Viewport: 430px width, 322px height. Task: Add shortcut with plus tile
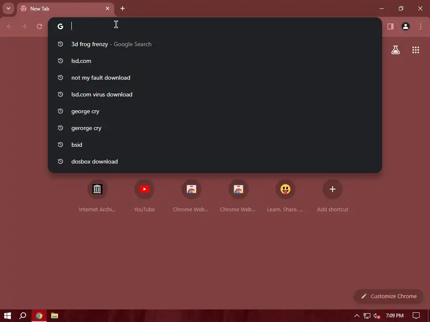(x=333, y=196)
